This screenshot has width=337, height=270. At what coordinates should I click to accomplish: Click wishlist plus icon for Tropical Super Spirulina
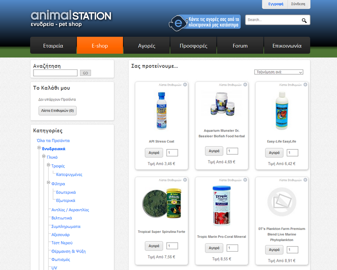185,180
